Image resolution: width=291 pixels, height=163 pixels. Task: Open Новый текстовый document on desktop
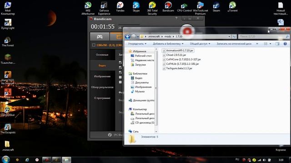[x=281, y=8]
